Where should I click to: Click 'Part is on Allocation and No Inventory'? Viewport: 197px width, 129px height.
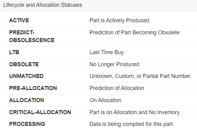pyautogui.click(x=134, y=112)
